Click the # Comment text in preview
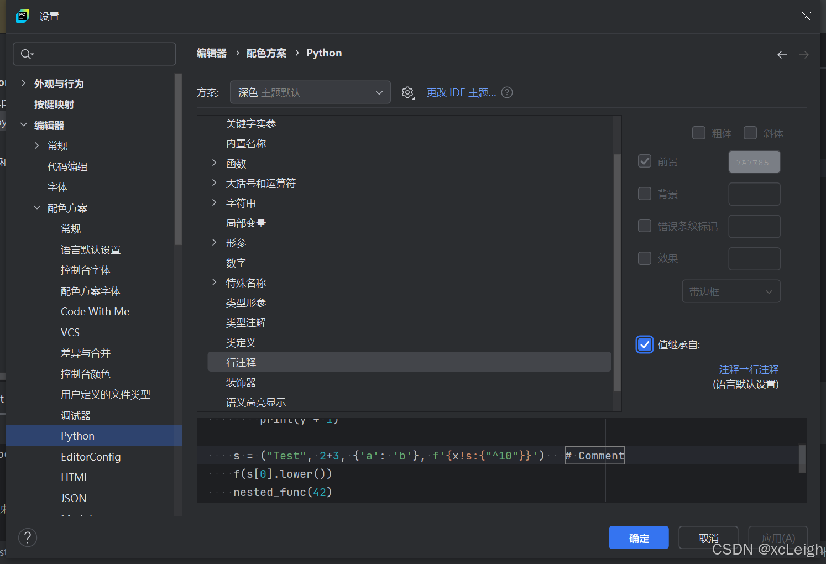The image size is (826, 564). 595,456
